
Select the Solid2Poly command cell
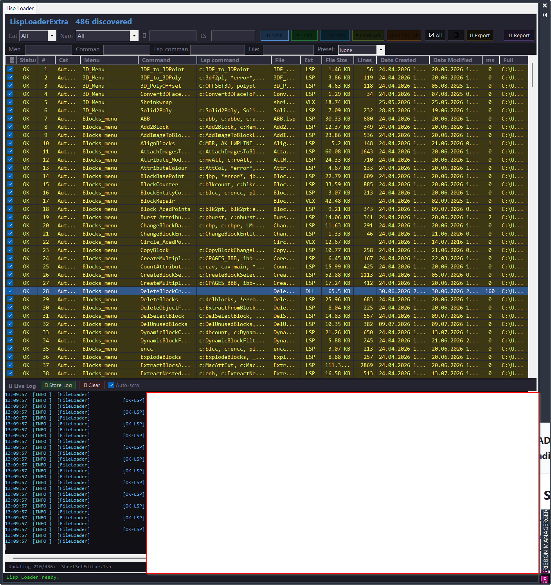(167, 110)
